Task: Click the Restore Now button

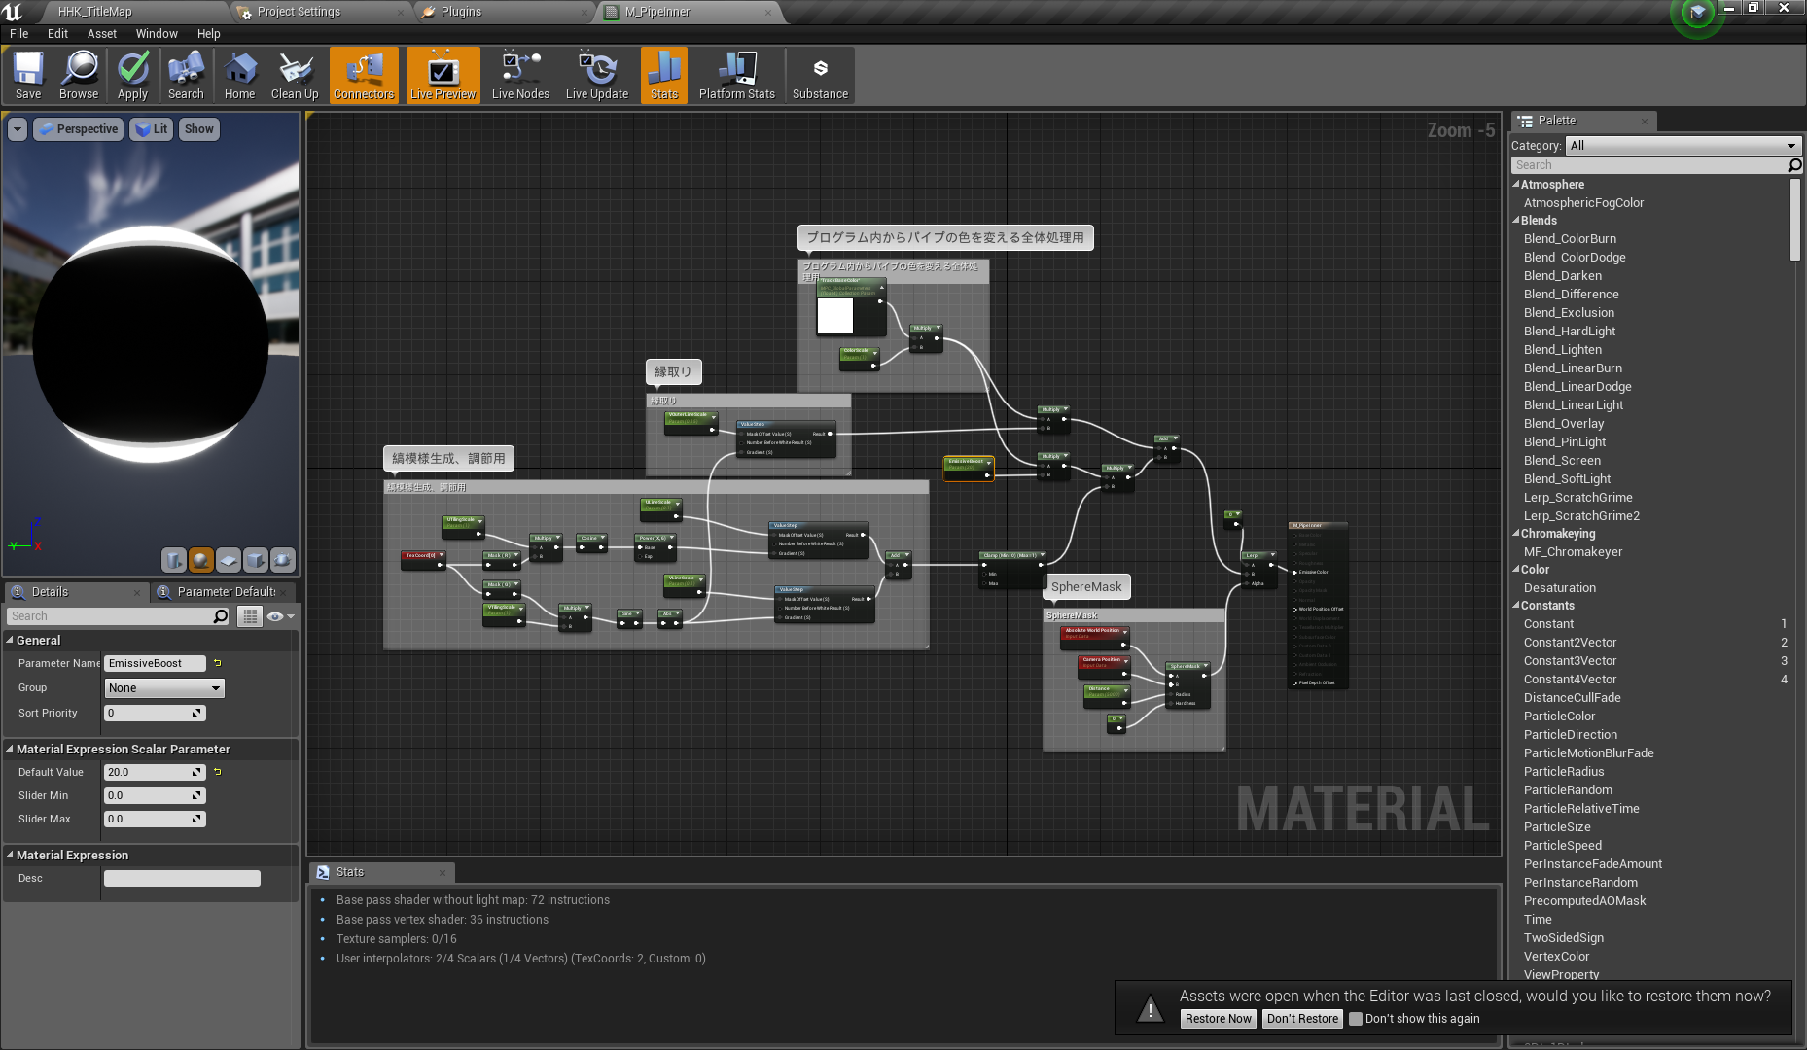Action: 1218,1019
